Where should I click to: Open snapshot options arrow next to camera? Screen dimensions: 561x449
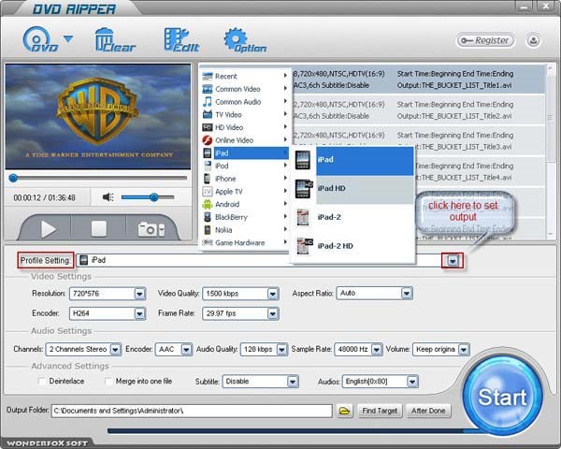pos(162,230)
